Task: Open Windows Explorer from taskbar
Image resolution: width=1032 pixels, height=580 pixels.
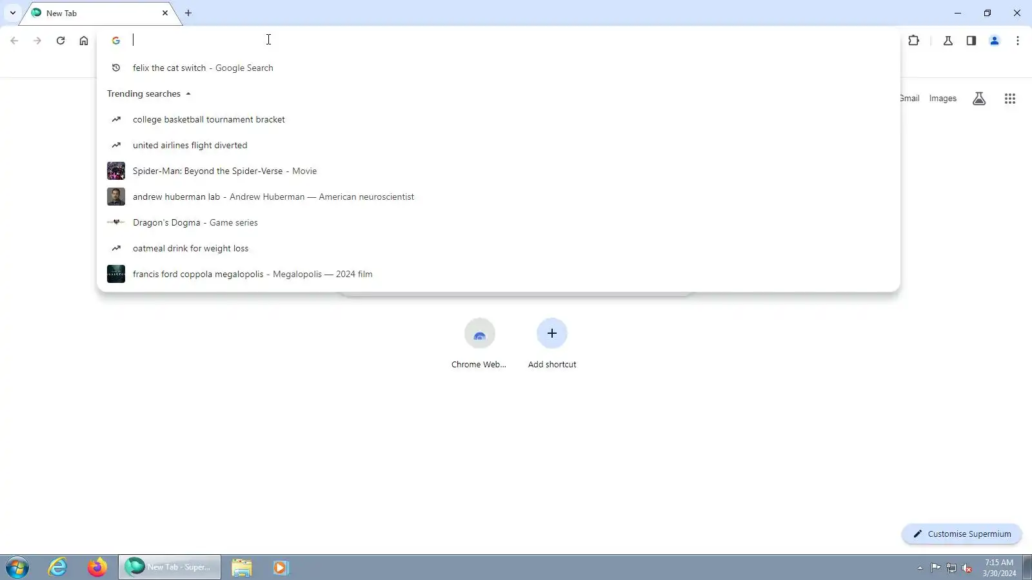Action: coord(242,567)
